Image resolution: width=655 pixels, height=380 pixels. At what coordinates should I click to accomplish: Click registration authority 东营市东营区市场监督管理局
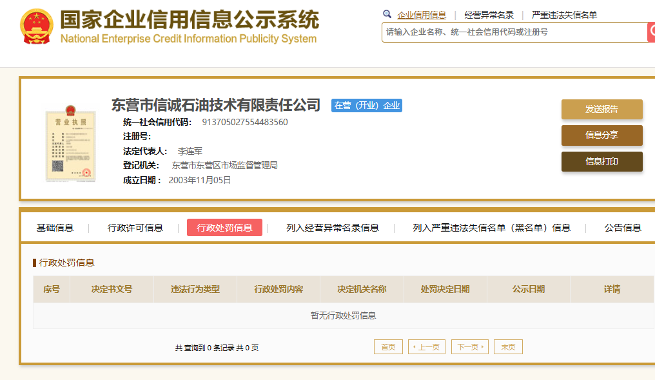225,166
